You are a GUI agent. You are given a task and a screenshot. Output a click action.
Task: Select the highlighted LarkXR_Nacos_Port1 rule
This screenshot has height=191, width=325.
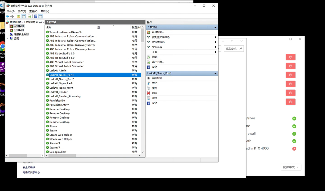point(93,75)
